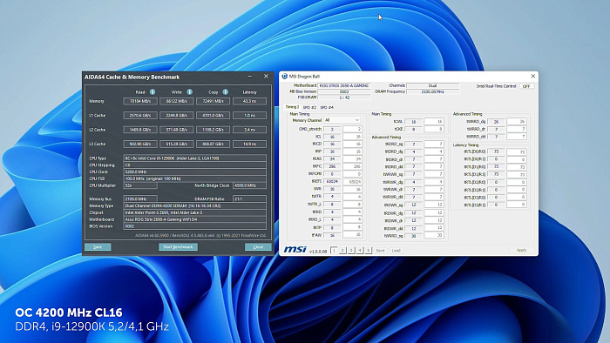Click the editable tRTL(D0/R0) value field

click(517, 151)
